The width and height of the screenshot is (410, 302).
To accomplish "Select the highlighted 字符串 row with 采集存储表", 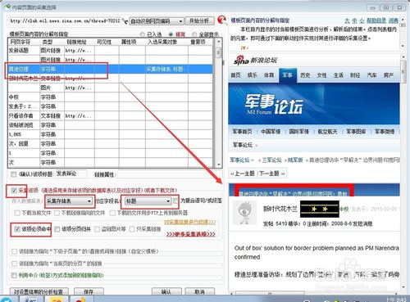I will point(110,69).
